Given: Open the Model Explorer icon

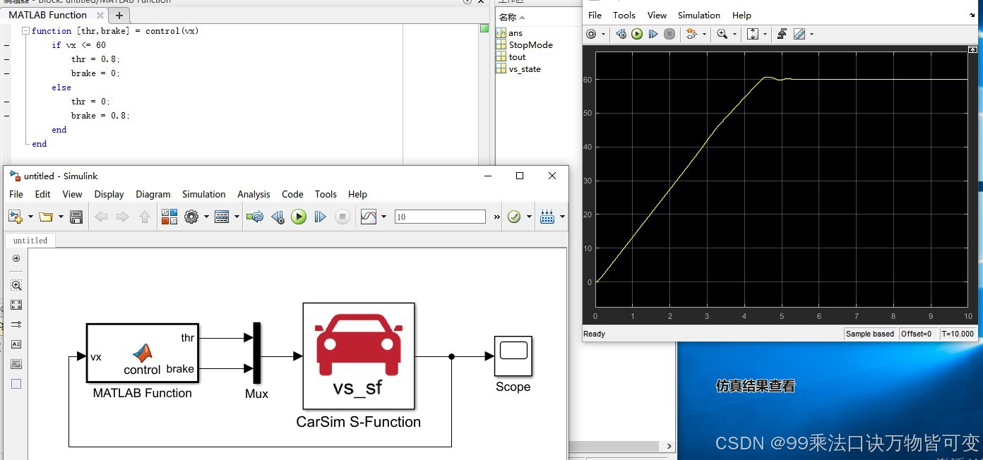Looking at the screenshot, I should coord(222,217).
